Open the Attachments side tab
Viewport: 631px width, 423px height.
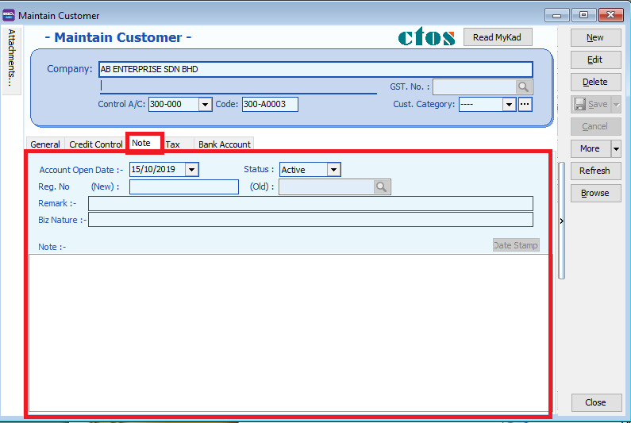tap(12, 59)
